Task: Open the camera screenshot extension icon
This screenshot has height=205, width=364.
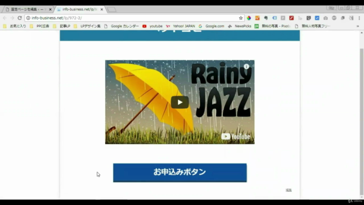Action: point(326,18)
